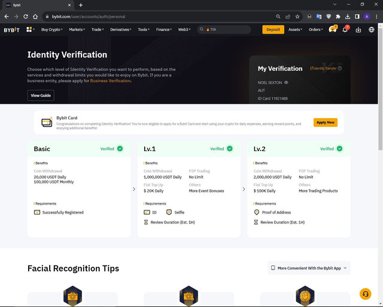Image resolution: width=383 pixels, height=307 pixels.
Task: Go to browser home page
Action: [35, 16]
